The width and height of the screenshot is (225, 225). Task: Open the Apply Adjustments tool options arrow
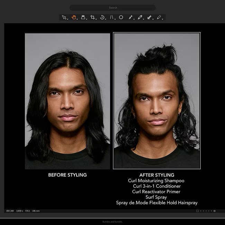pos(153,19)
